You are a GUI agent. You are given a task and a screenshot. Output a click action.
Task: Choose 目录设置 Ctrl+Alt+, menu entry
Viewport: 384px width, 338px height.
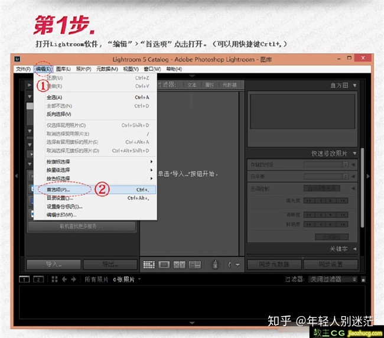click(x=95, y=198)
